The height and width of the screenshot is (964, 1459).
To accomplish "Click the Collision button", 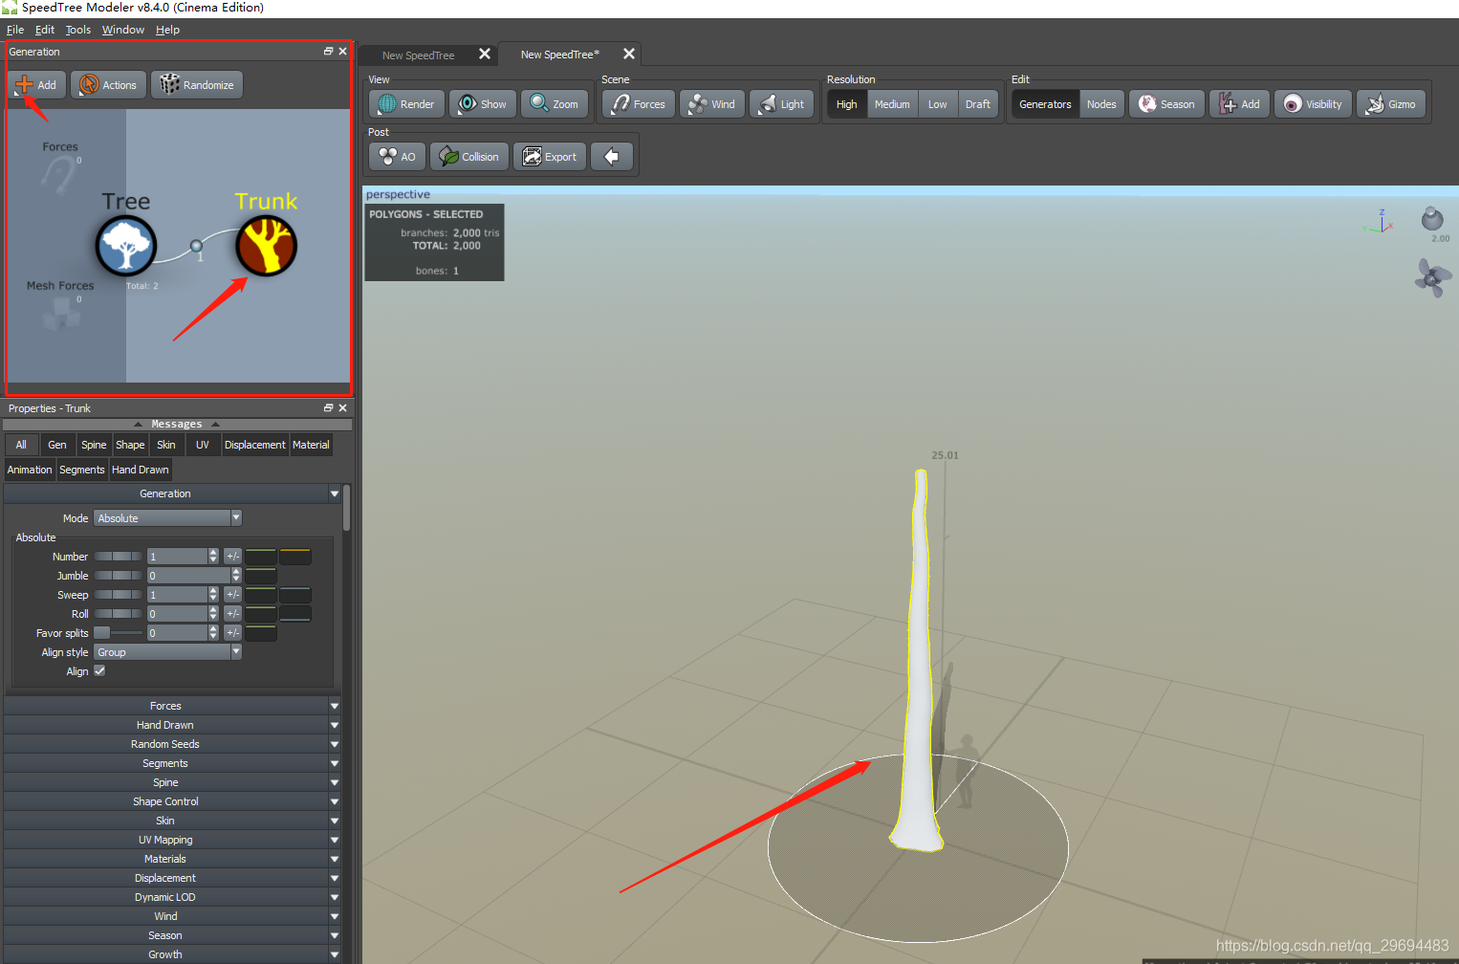I will coord(469,157).
